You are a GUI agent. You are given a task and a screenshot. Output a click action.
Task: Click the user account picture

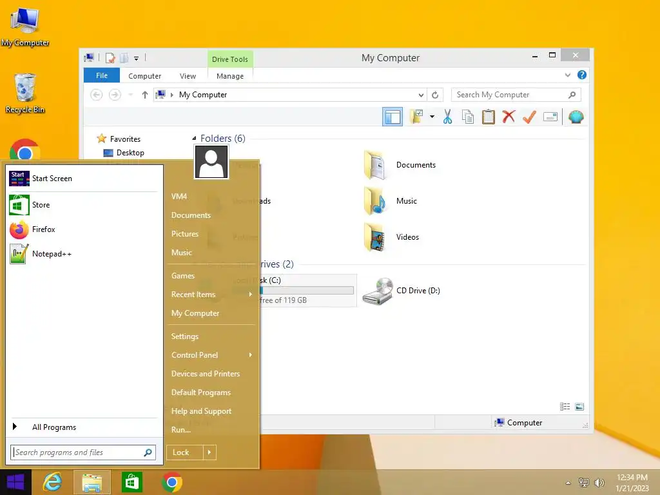[x=211, y=162]
